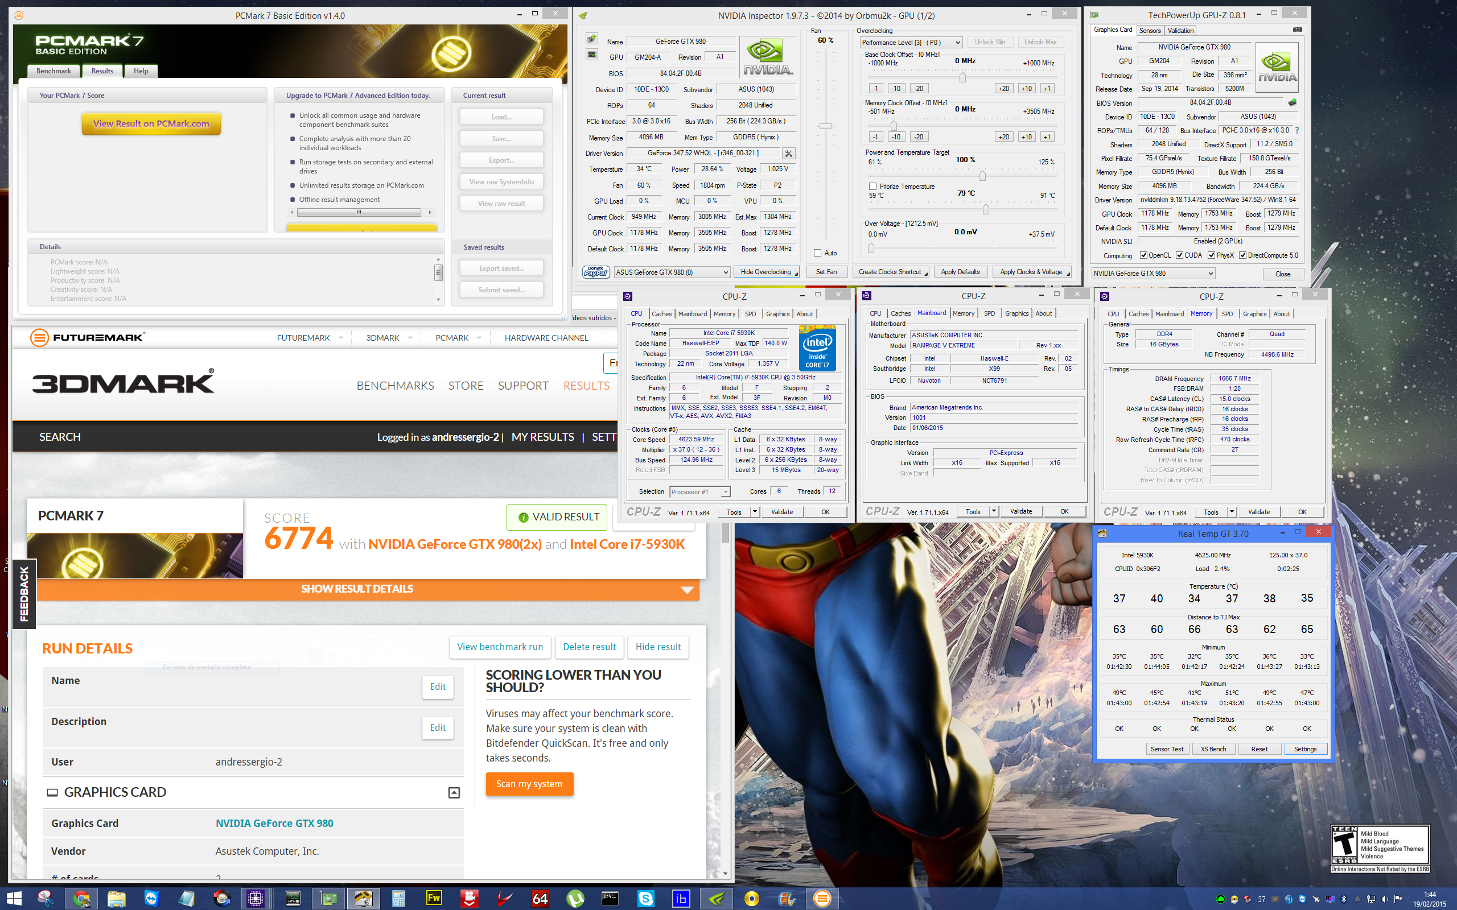The image size is (1457, 910).
Task: Click the screenshot upload icon in NVIDIA Inspector
Action: pos(592,39)
